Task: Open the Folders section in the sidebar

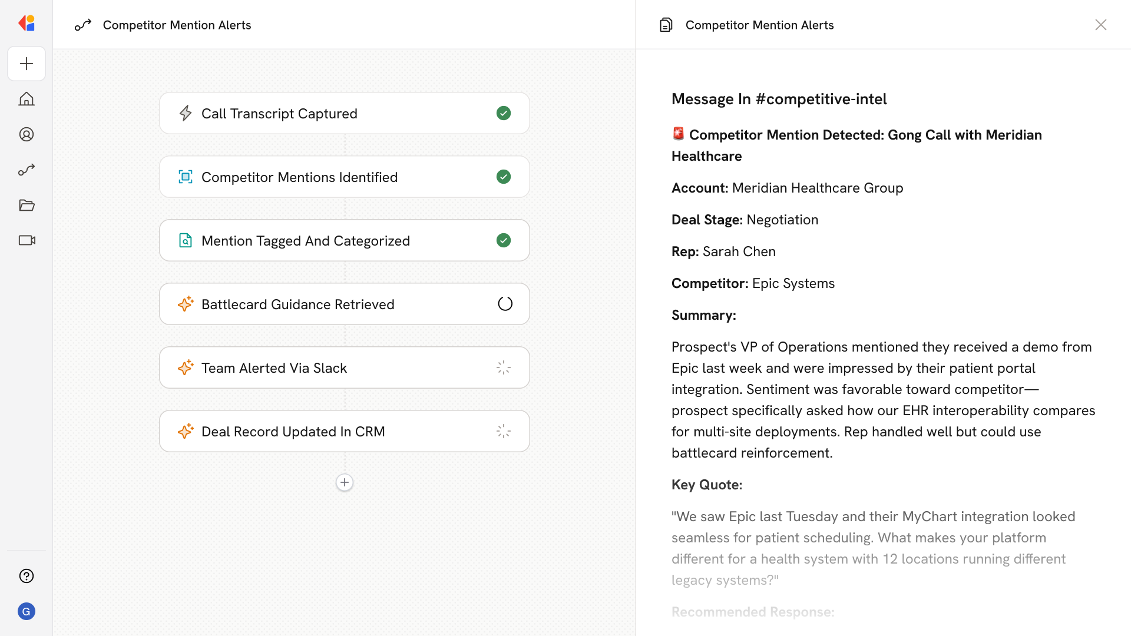Action: (x=27, y=205)
